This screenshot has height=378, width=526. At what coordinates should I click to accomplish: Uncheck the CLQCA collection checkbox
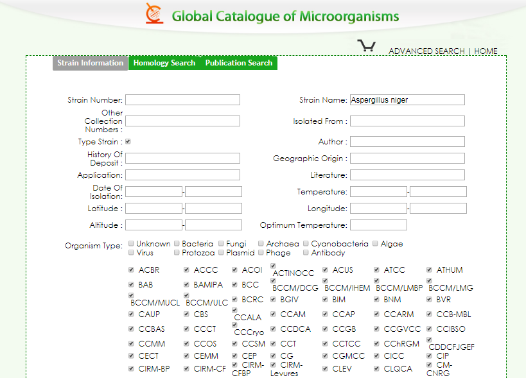point(376,368)
